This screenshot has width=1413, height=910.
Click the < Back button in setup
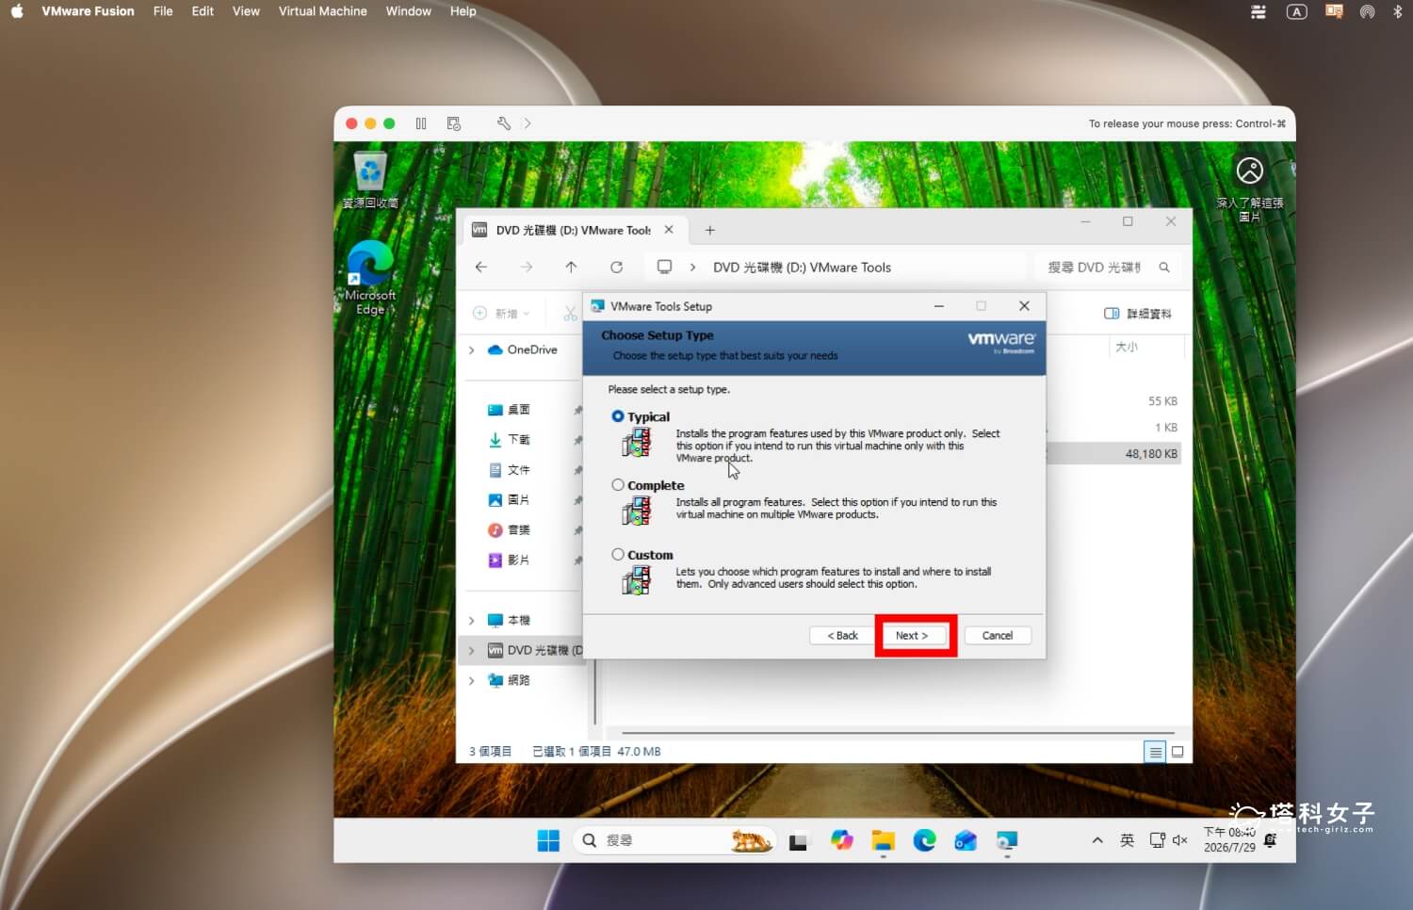(x=842, y=636)
